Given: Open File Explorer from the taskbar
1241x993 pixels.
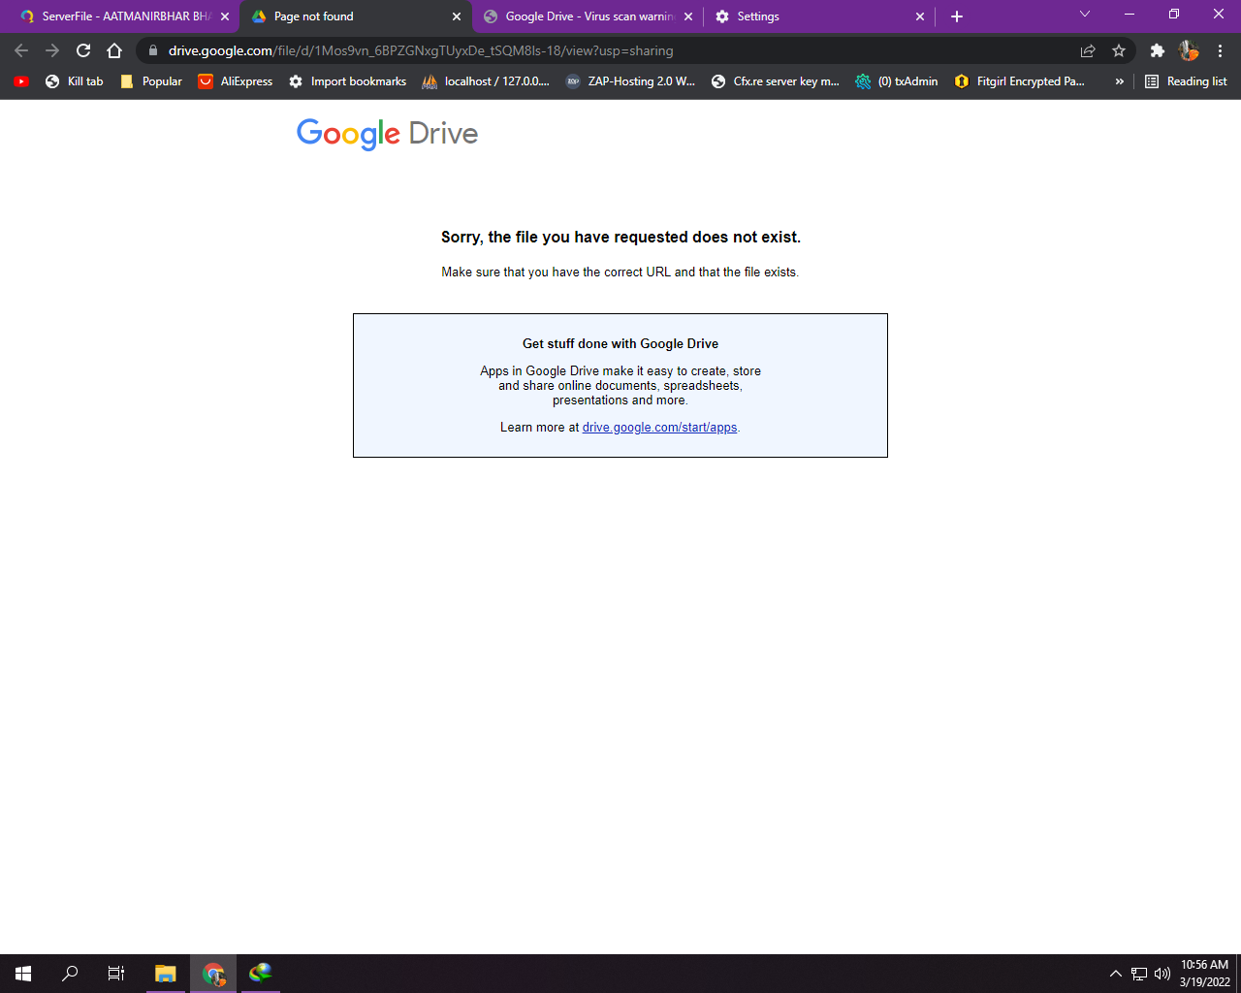Looking at the screenshot, I should click(x=166, y=974).
